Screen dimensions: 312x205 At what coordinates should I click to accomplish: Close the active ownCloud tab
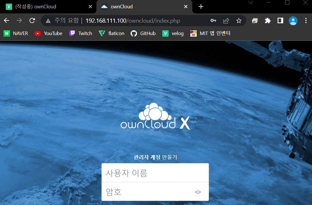[186, 7]
